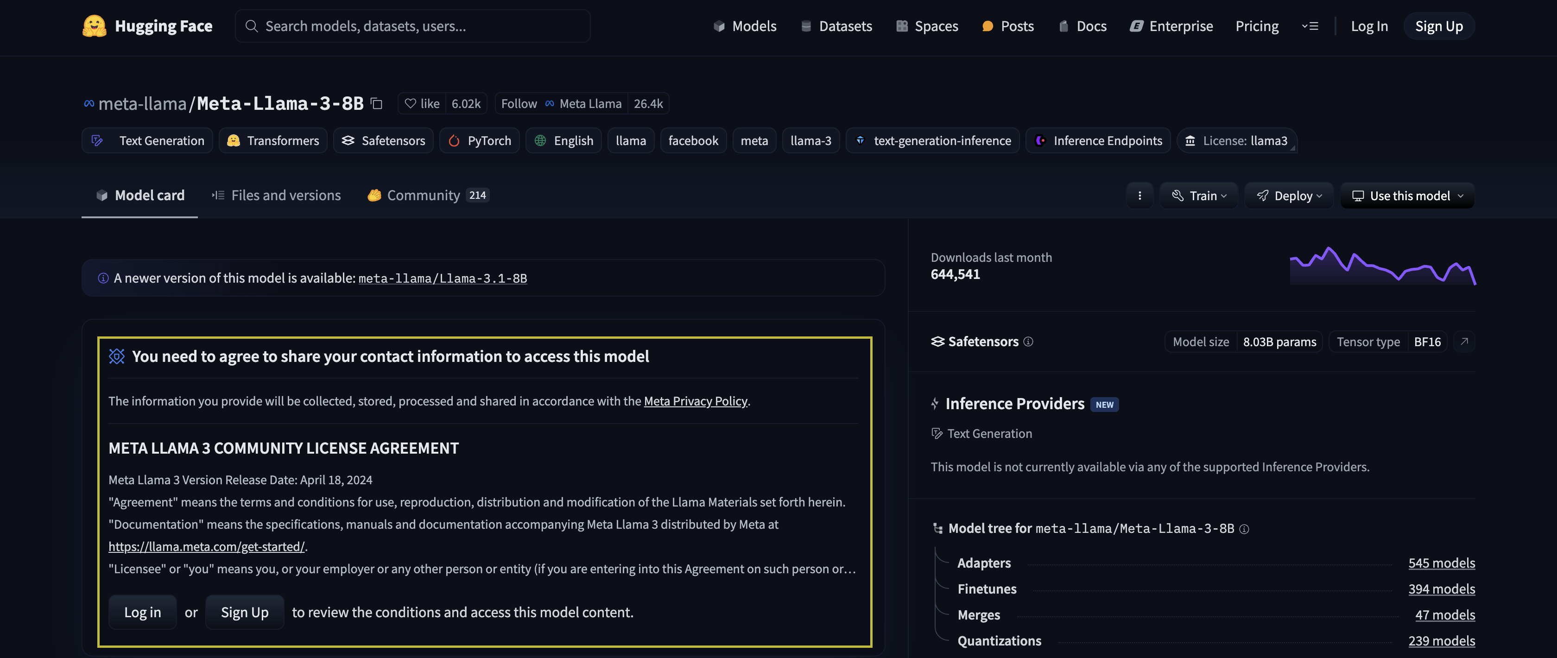1557x658 pixels.
Task: Click the downloads last month chart
Action: pos(1383,266)
